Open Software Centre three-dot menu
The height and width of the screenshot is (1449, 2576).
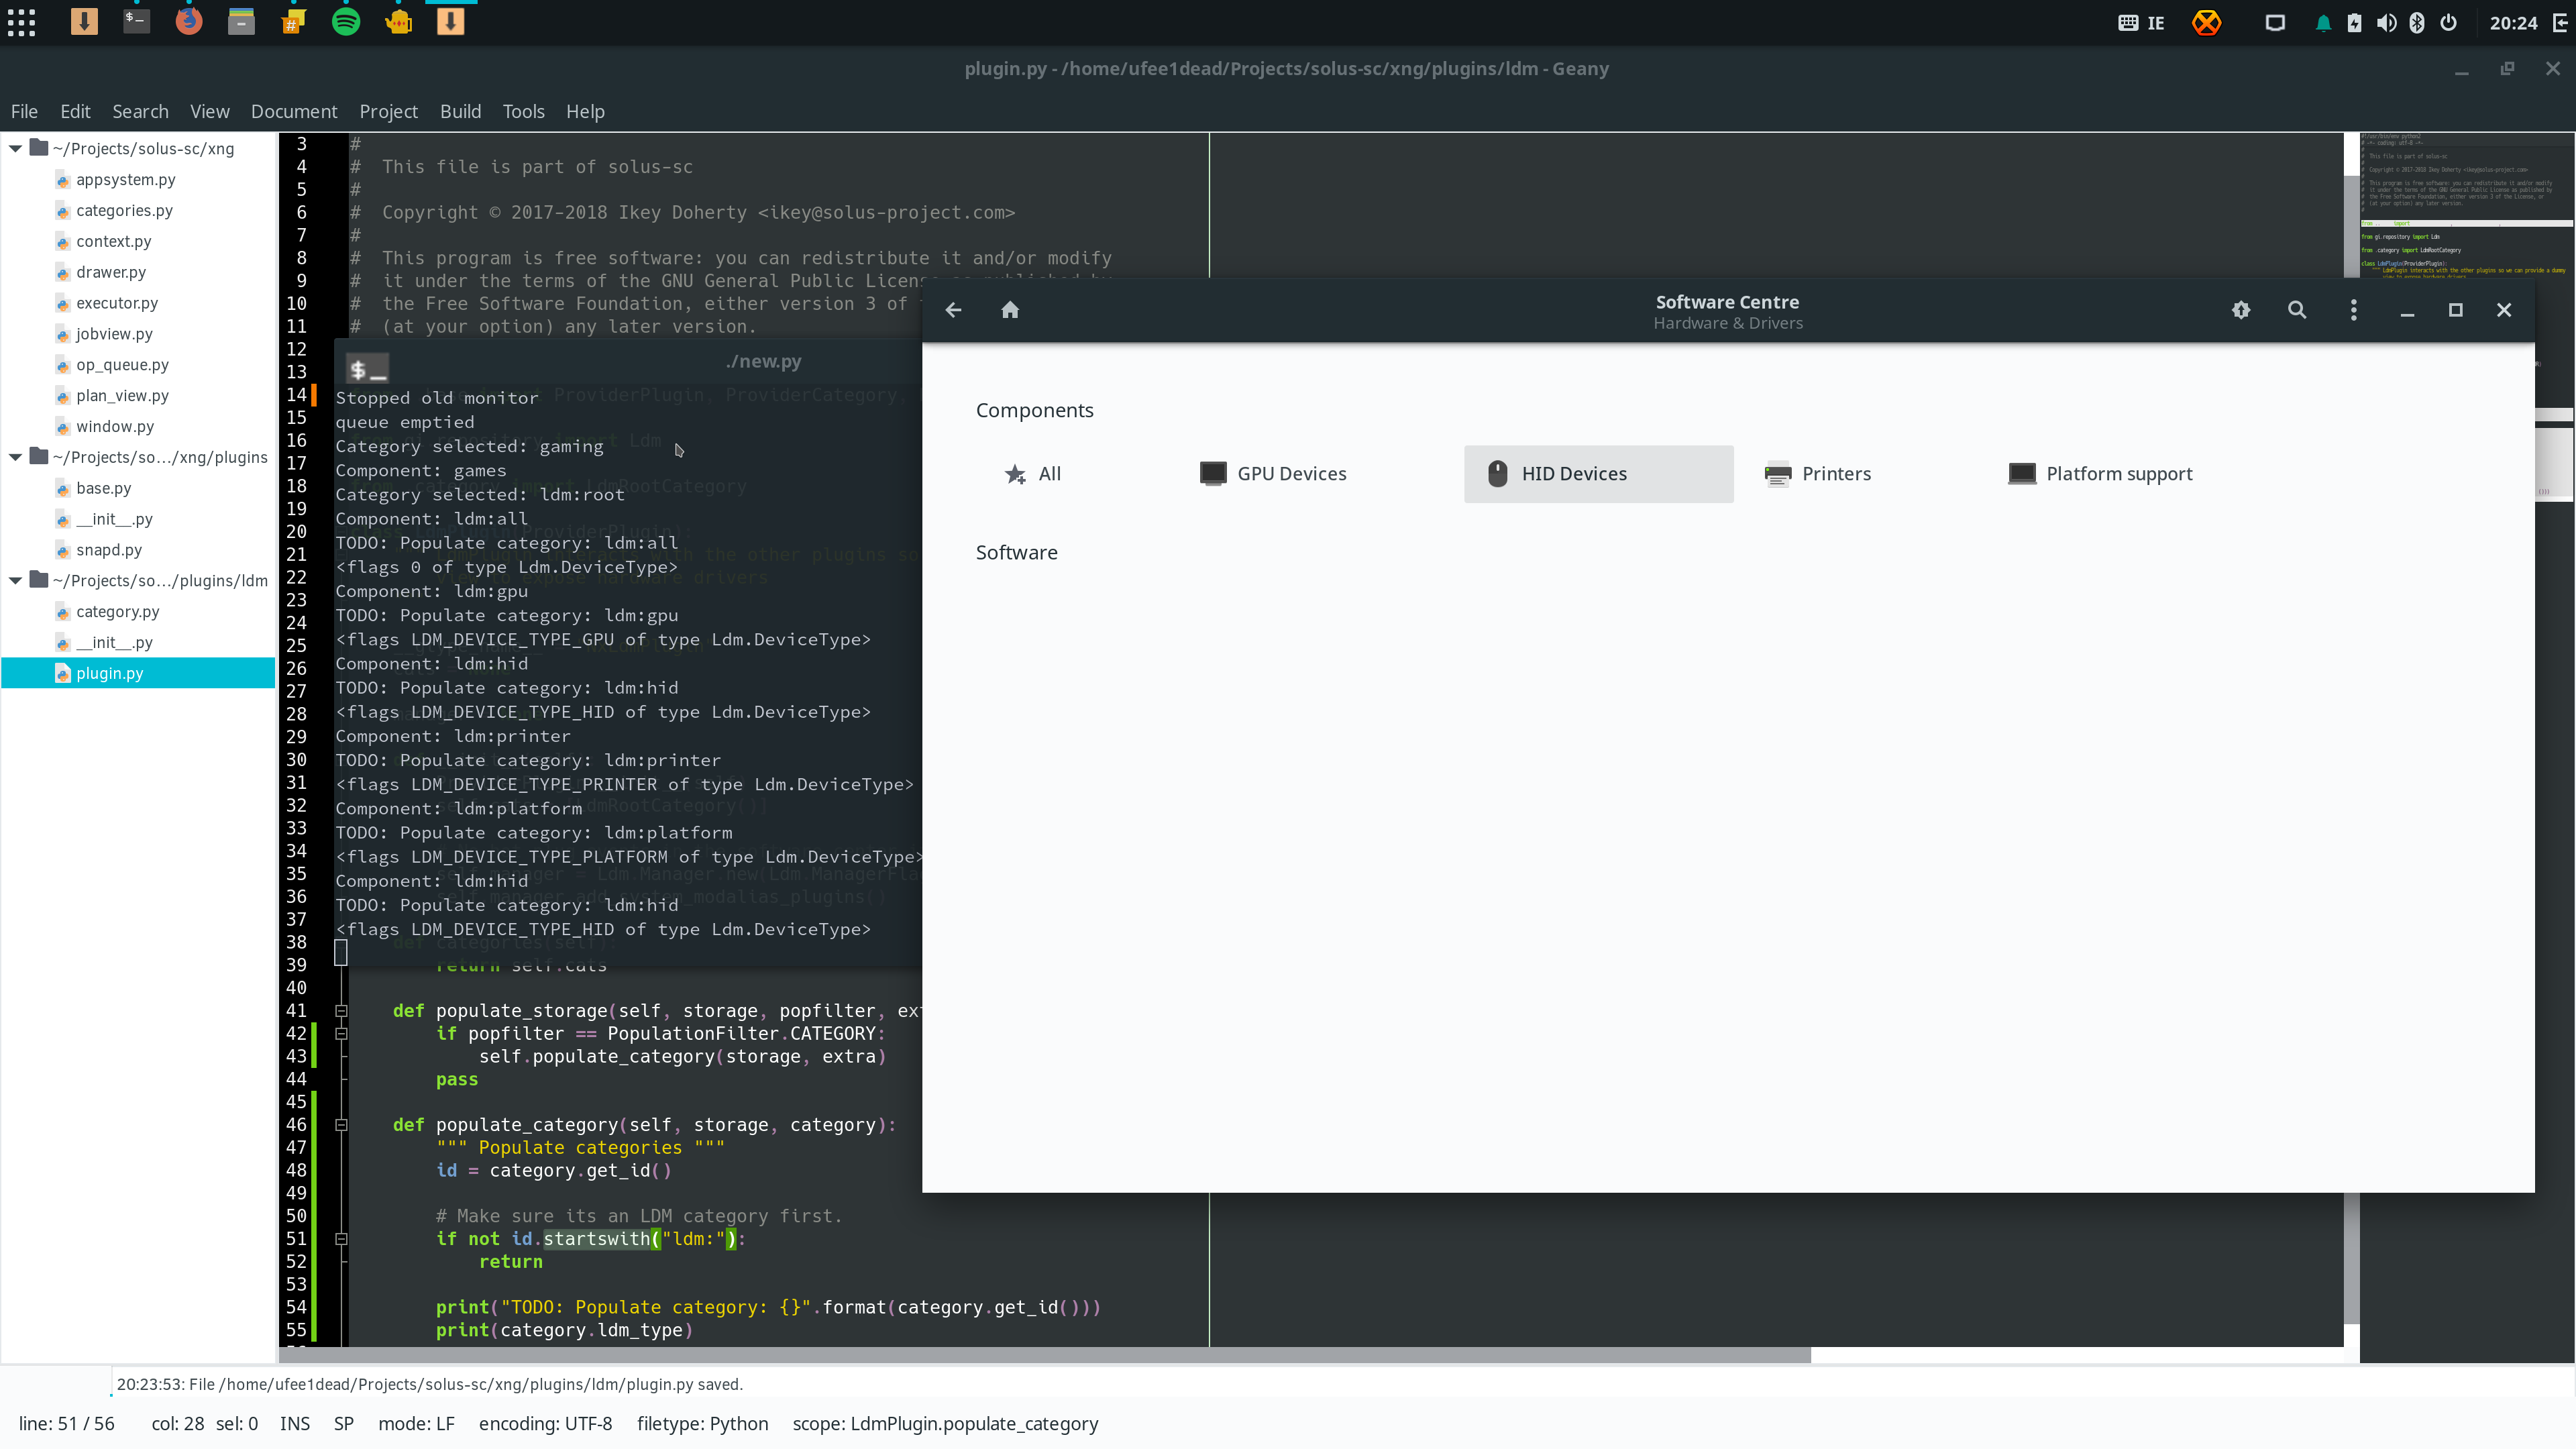pyautogui.click(x=2354, y=310)
